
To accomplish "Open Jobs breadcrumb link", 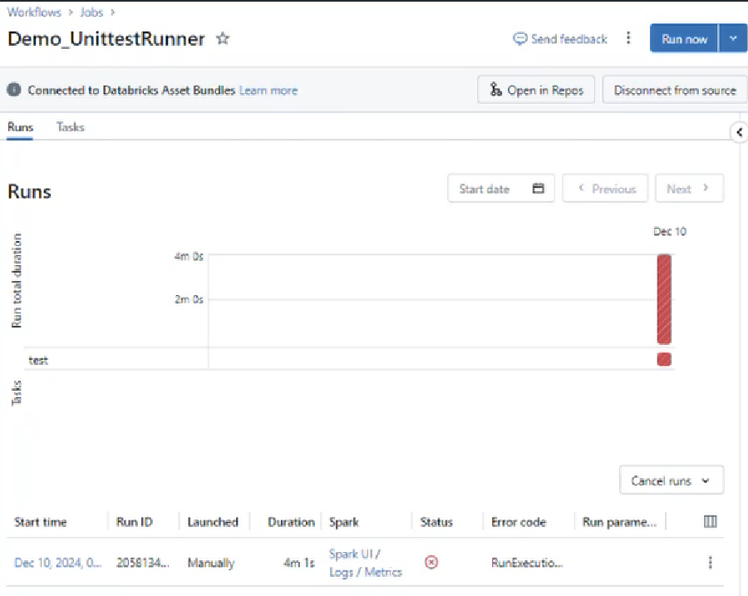I will point(91,12).
